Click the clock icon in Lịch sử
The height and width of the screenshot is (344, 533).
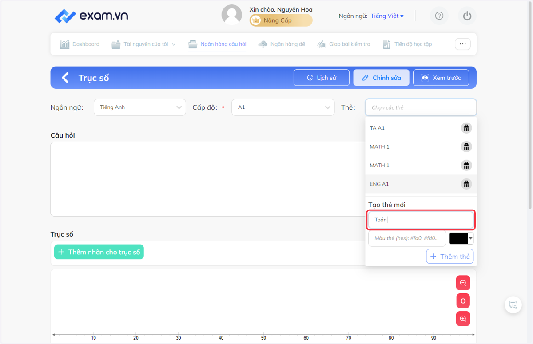pyautogui.click(x=310, y=78)
